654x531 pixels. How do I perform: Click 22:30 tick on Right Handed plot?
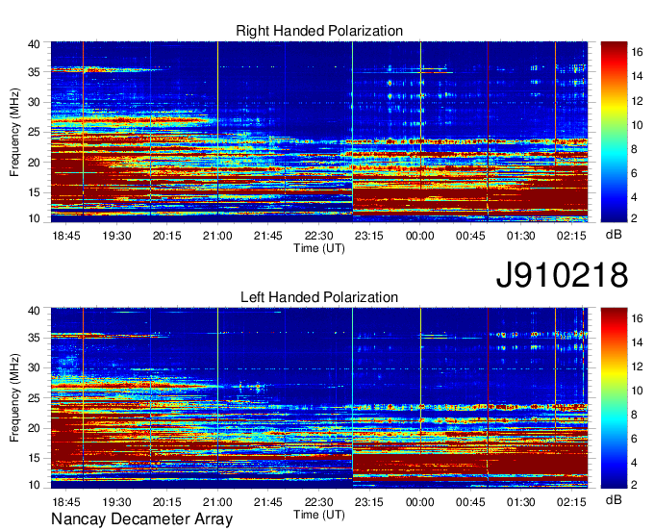pos(318,236)
